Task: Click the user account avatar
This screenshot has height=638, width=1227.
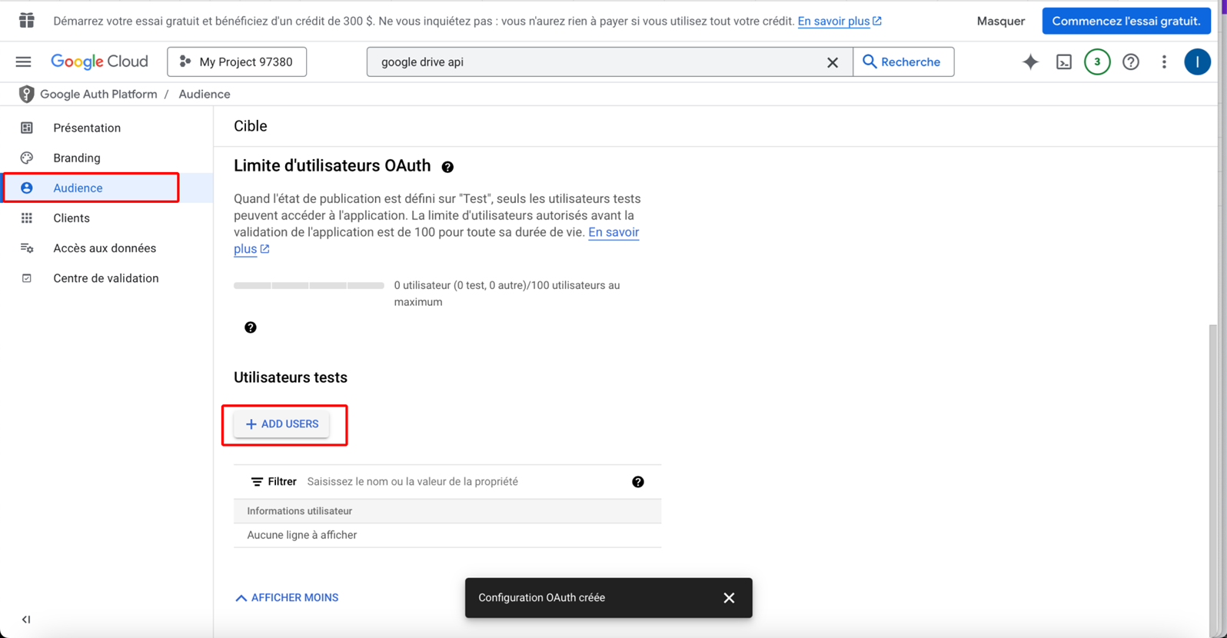Action: 1197,61
